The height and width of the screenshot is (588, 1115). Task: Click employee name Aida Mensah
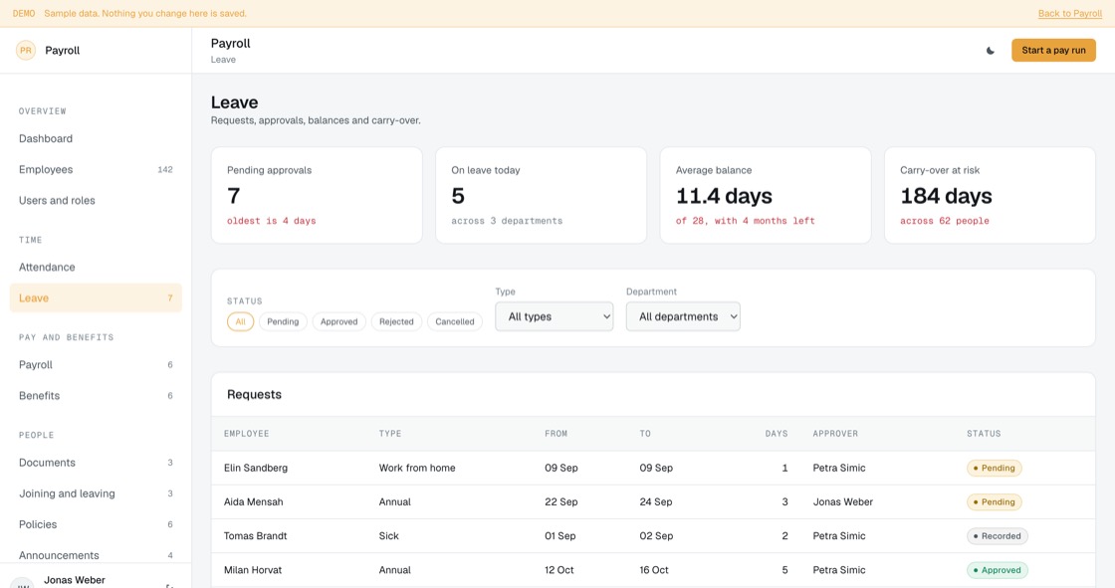[x=253, y=502]
